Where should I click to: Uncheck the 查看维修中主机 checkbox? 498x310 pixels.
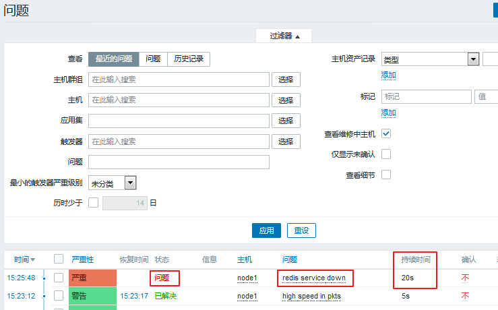click(386, 133)
